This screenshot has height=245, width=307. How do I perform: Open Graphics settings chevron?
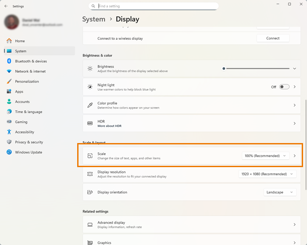tap(294, 243)
